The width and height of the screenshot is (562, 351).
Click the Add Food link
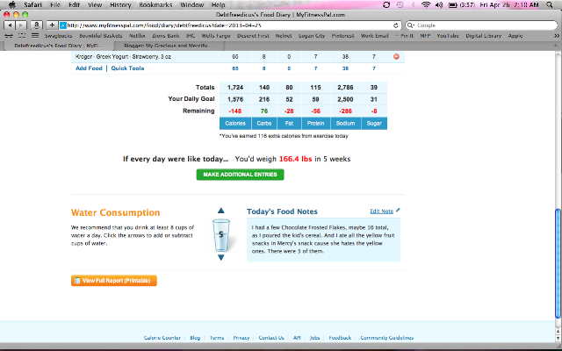coord(89,68)
